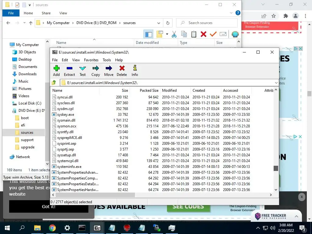
Task: Open the new folder icon dropdown arrow
Action: tap(167, 34)
